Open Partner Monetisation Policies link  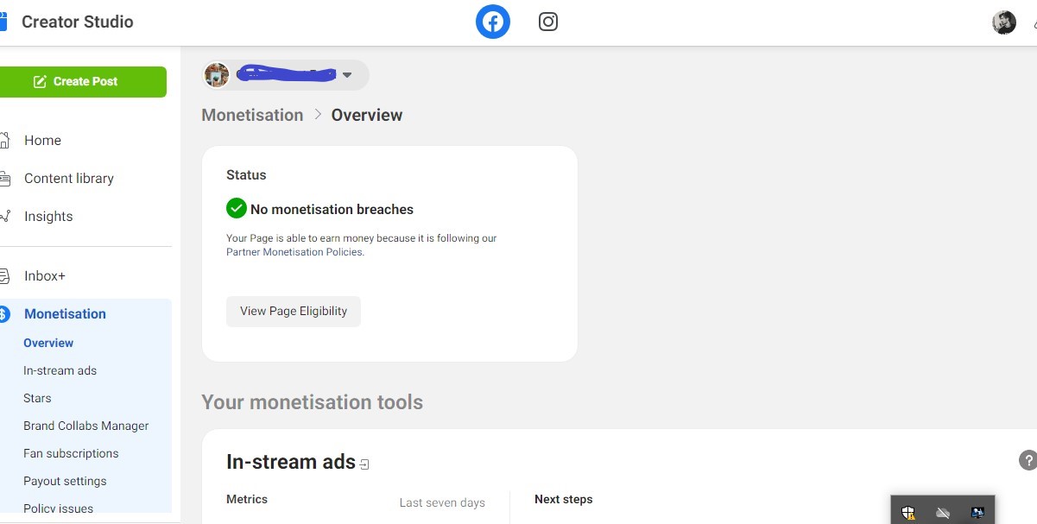tap(294, 252)
